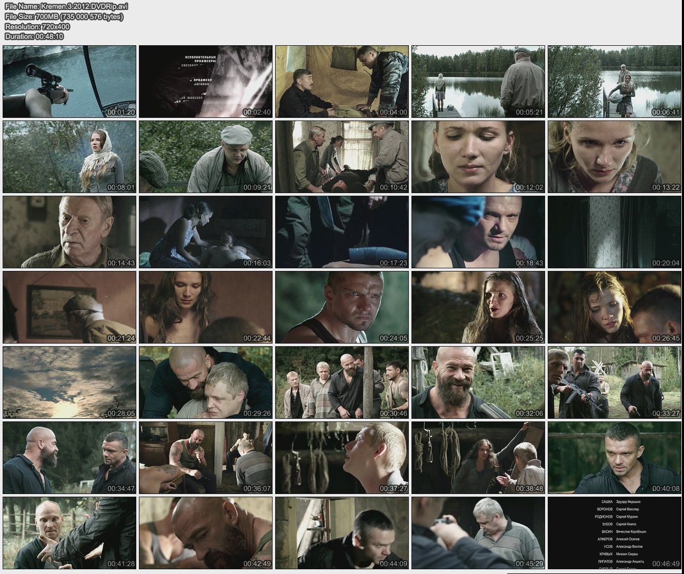This screenshot has height=574, width=684.
Task: Select the blue bullet frame at 00:17:23
Action: tap(342, 232)
